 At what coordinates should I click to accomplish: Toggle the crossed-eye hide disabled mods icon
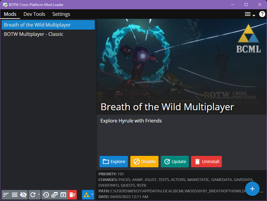[23, 195]
